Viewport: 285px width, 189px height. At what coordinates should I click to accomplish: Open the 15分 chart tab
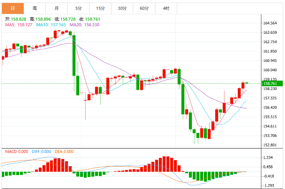coord(100,8)
